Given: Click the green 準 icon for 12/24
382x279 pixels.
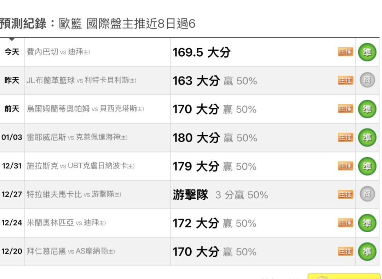Looking at the screenshot, I should click(x=367, y=223).
